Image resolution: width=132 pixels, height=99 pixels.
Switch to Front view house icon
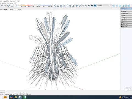61,6
